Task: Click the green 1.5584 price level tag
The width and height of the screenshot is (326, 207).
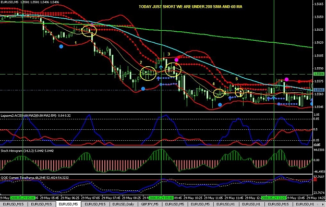Action: (319, 74)
